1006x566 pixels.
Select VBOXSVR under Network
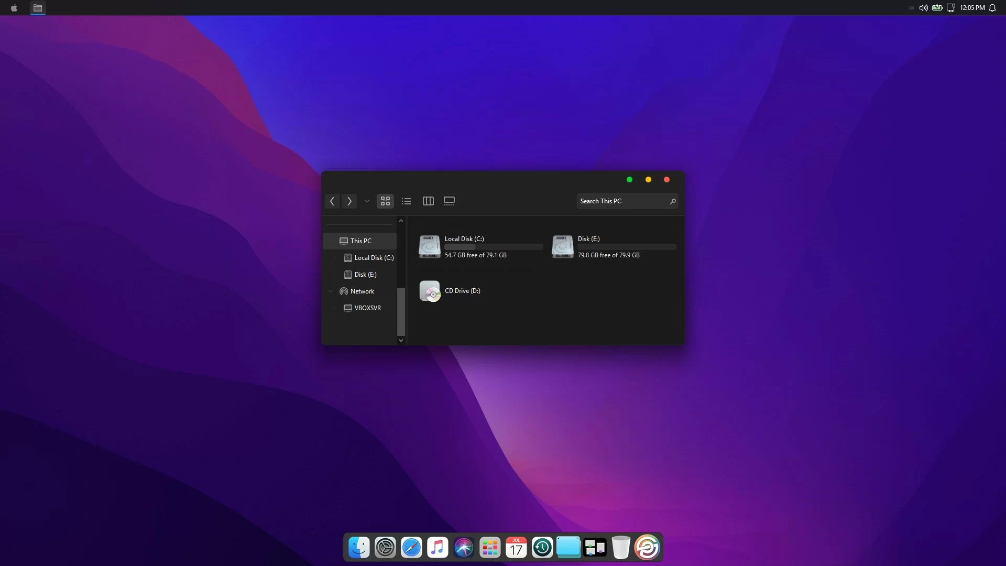[x=367, y=308]
